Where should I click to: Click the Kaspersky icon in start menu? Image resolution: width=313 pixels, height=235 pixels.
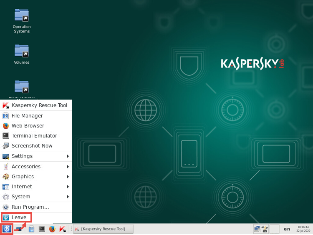6,105
